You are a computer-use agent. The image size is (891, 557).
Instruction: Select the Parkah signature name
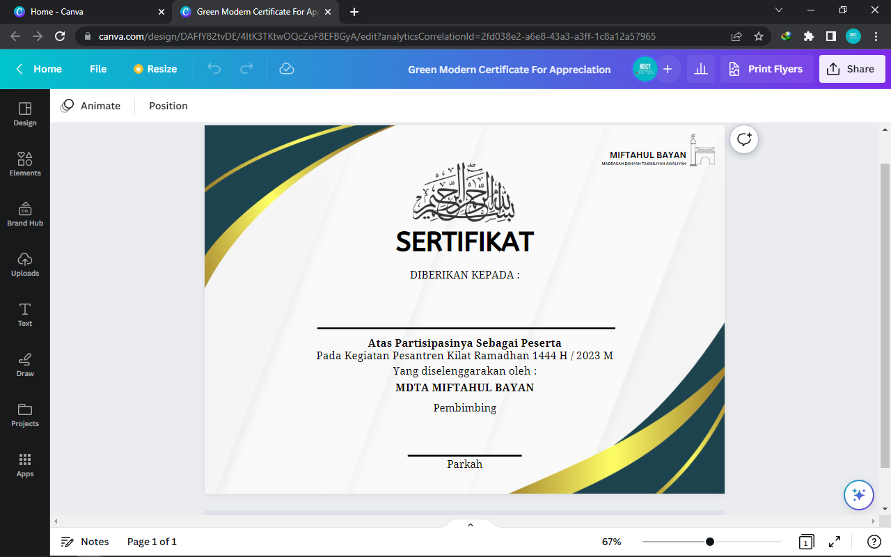tap(464, 464)
